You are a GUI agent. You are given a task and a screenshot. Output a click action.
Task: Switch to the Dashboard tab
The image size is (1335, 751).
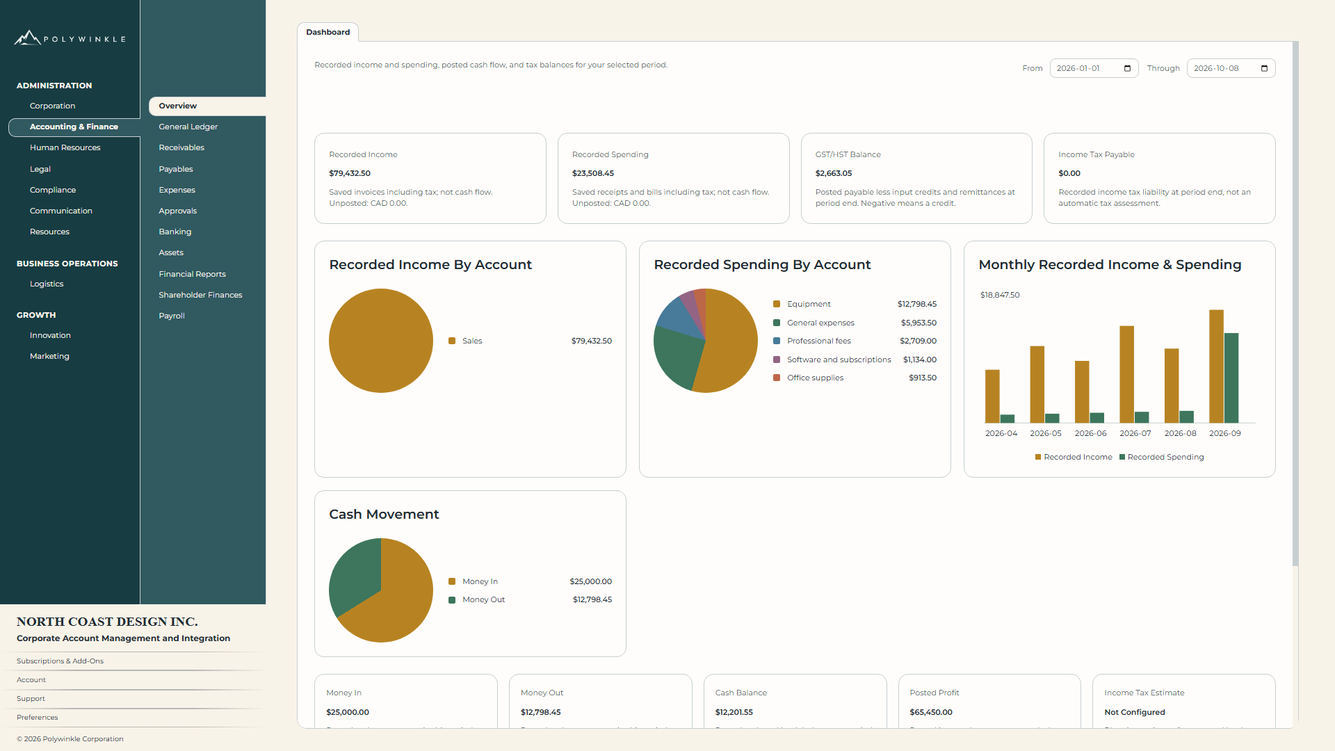pos(328,32)
